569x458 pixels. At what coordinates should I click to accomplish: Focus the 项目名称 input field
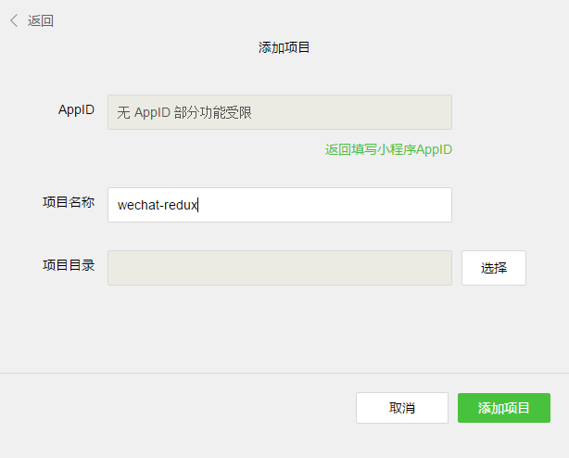(x=279, y=205)
